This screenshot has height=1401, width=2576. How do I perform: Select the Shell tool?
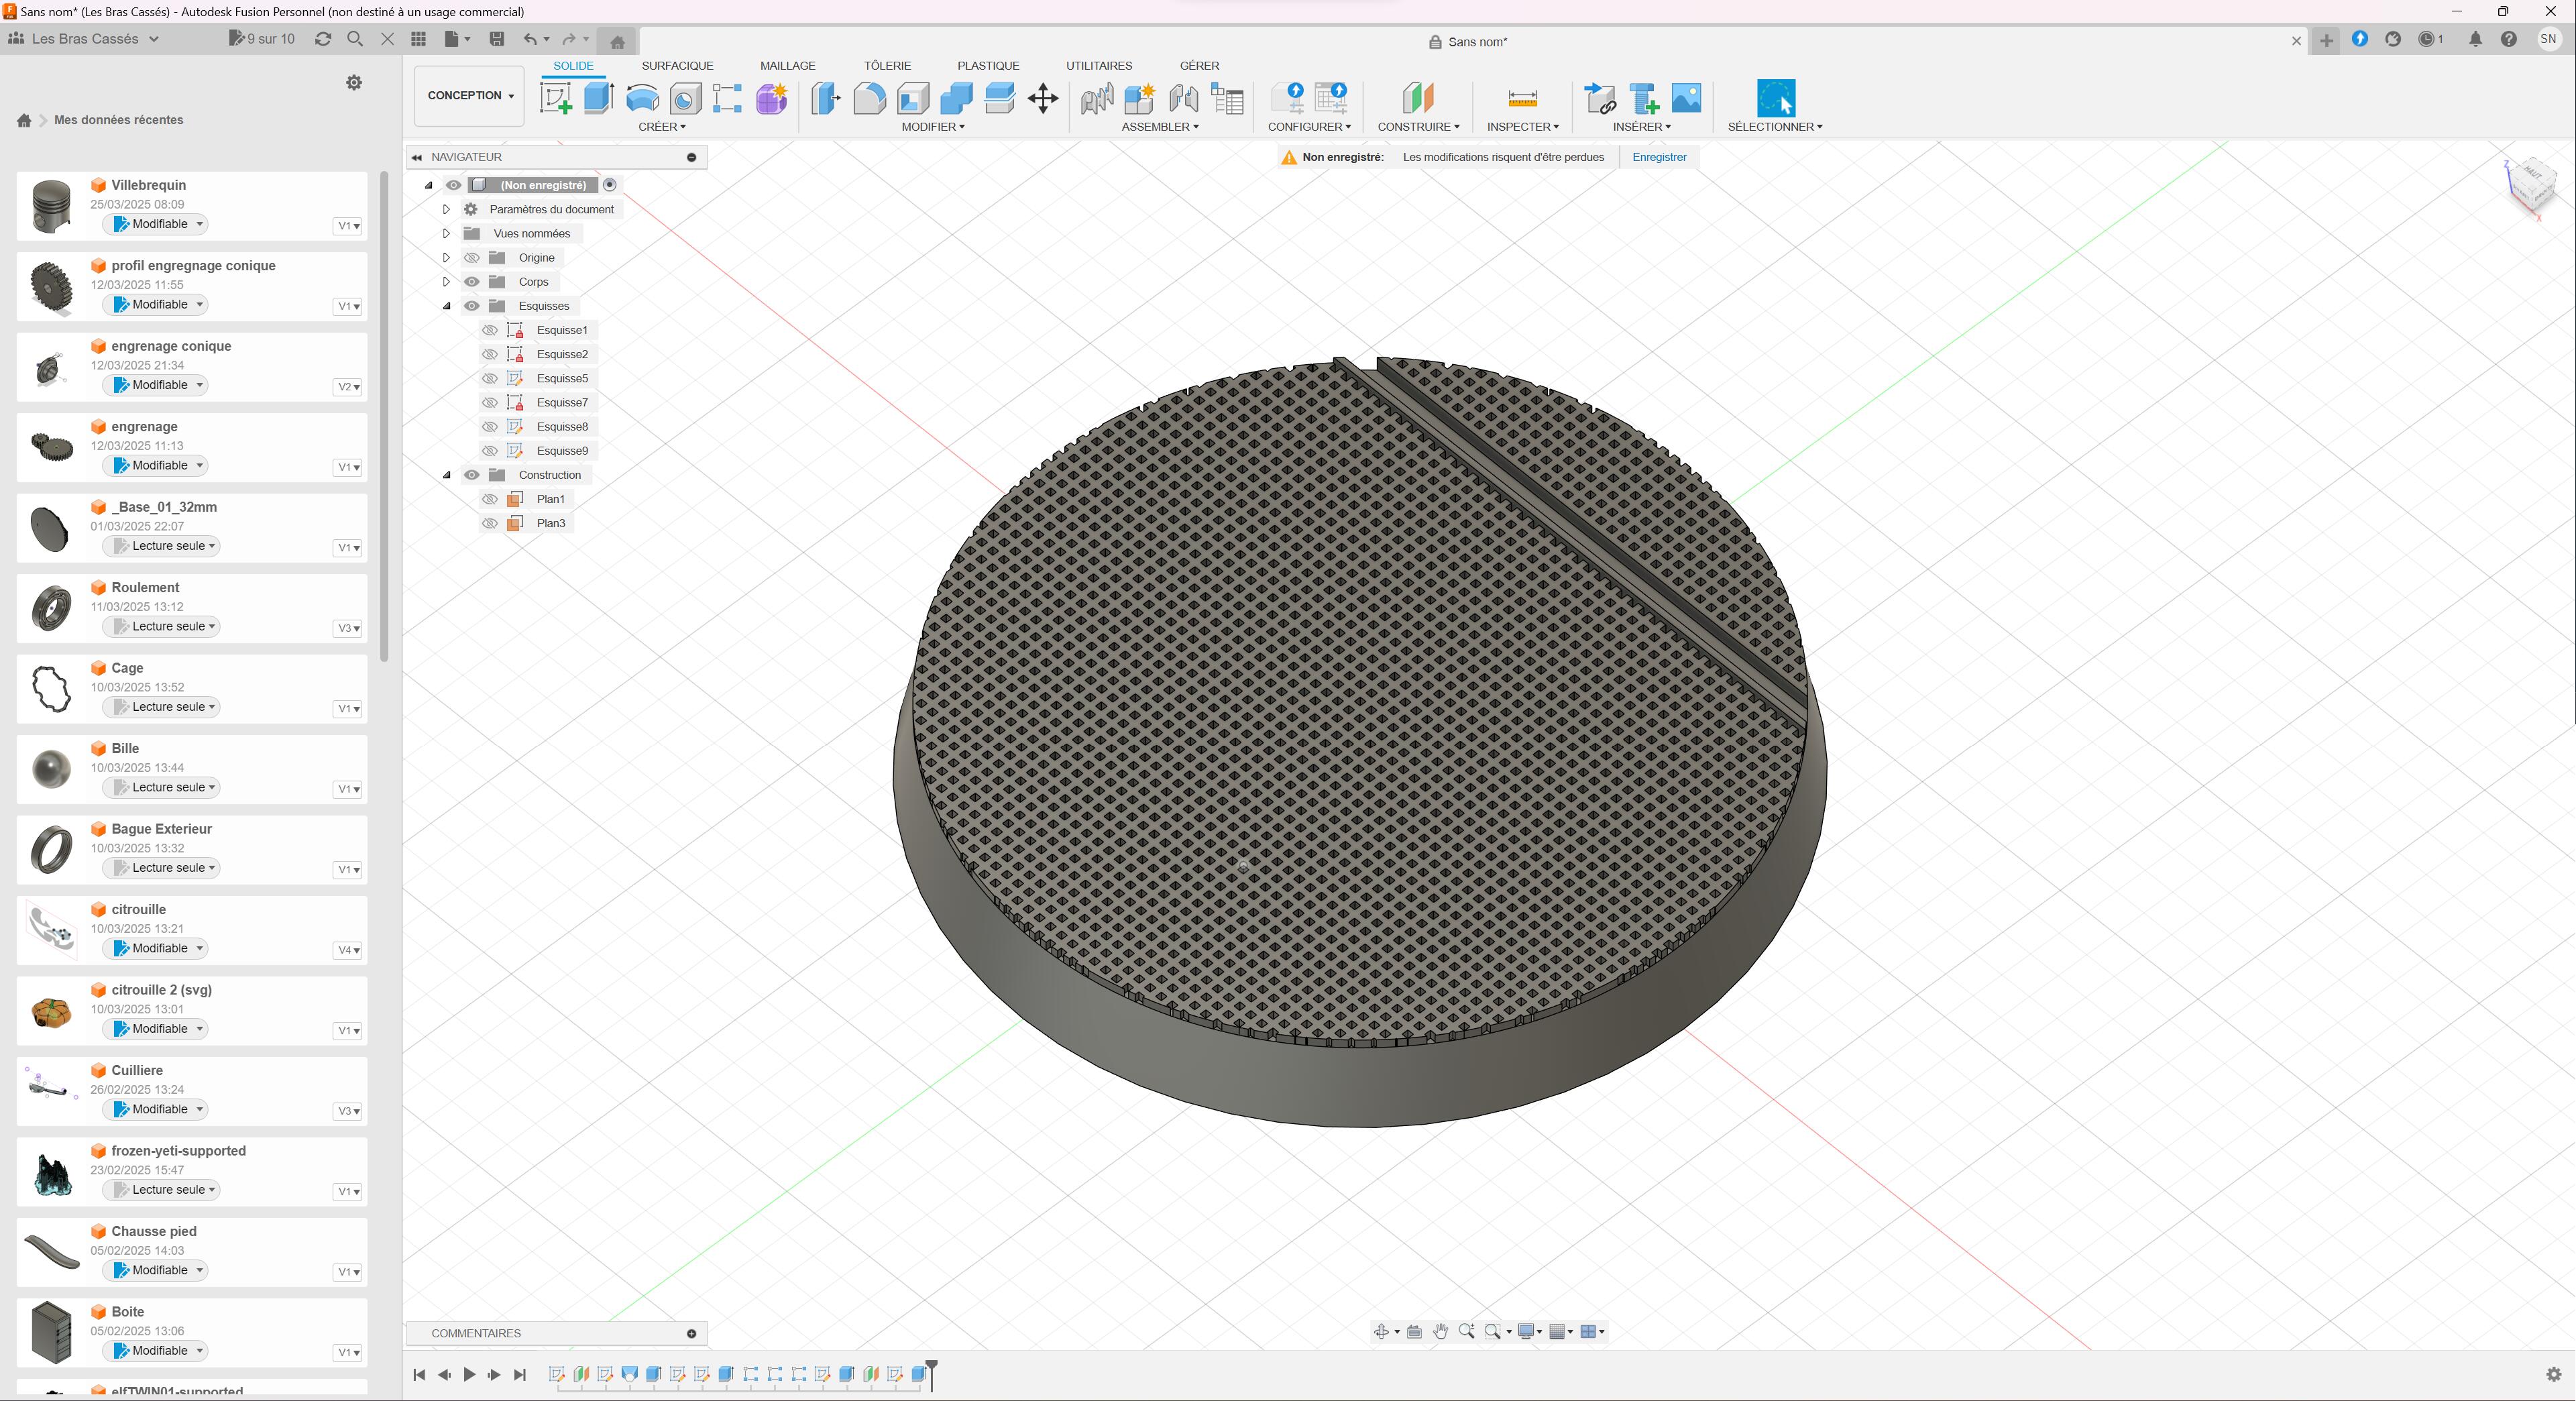(913, 98)
